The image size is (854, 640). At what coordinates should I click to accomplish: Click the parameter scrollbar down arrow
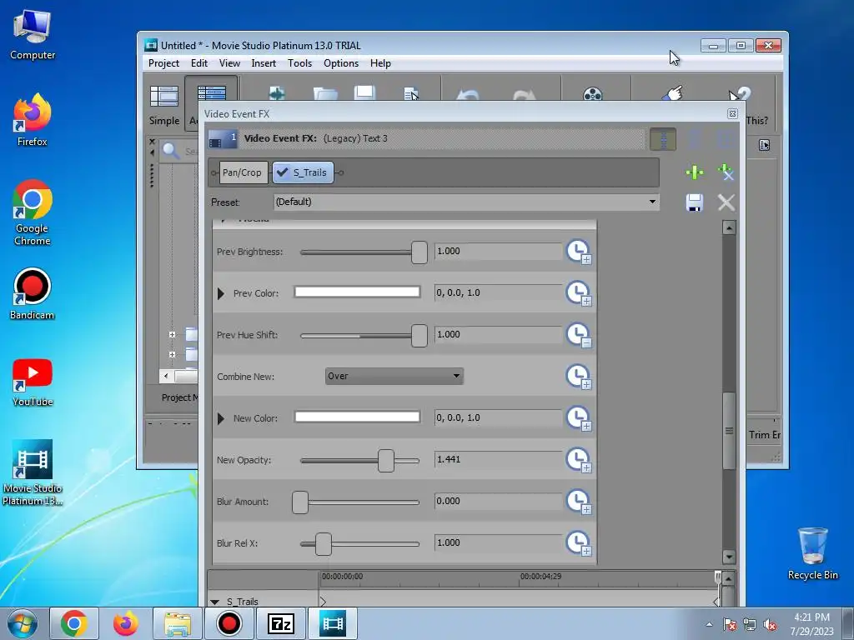tap(729, 557)
